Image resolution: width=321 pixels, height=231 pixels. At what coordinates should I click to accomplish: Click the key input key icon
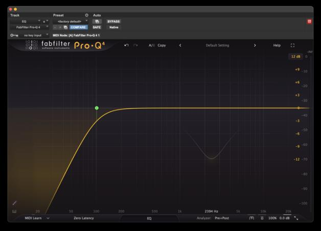coord(14,35)
